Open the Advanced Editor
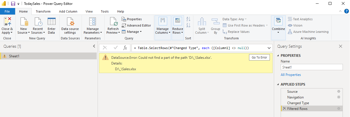The image size is (350, 117). click(136, 25)
